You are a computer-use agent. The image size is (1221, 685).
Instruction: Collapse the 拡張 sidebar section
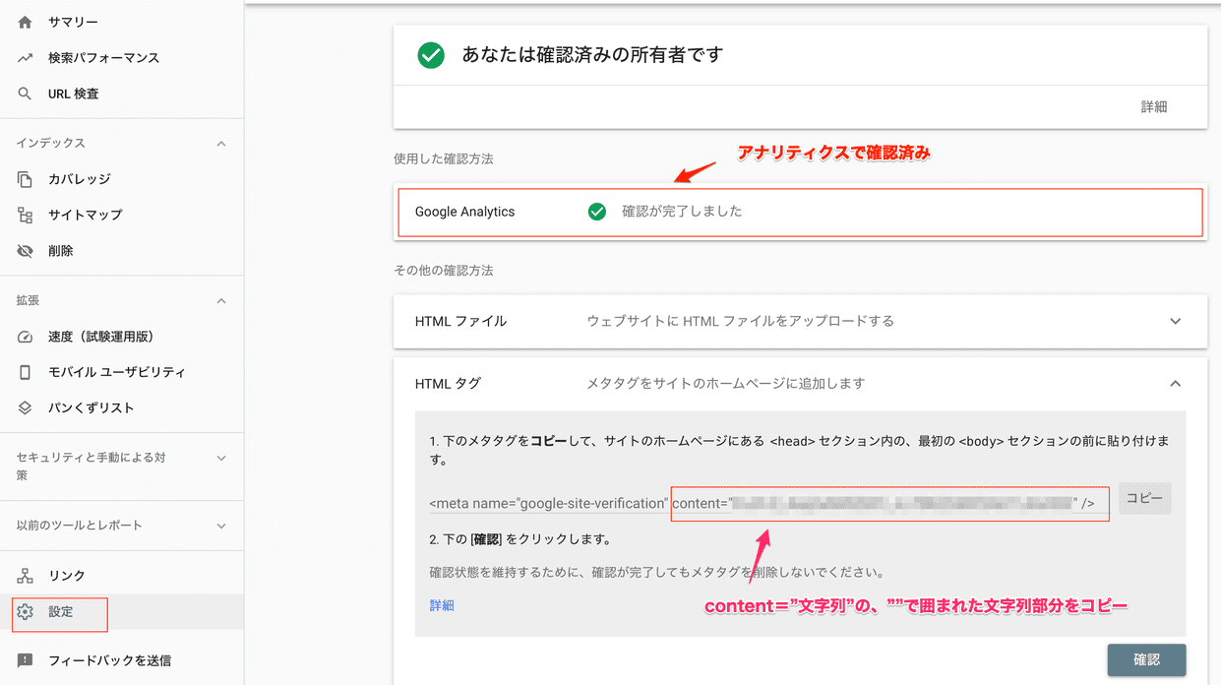[x=221, y=300]
